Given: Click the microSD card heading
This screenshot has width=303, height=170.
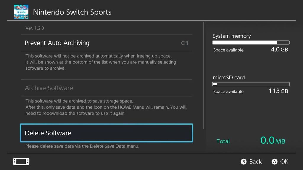Looking at the screenshot, I should [x=229, y=78].
